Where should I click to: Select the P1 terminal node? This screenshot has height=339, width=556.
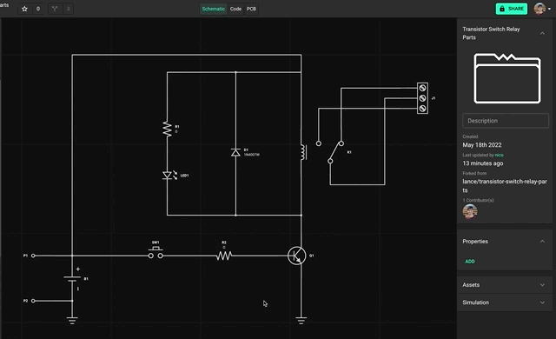33,256
